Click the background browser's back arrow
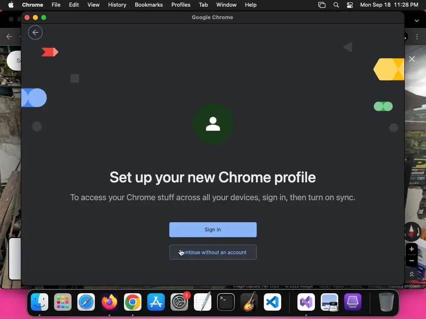Viewport: 426px width, 319px height. pyautogui.click(x=9, y=37)
